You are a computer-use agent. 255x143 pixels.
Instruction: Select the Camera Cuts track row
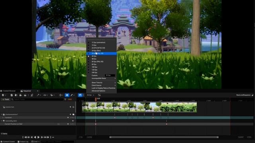pos(38,107)
